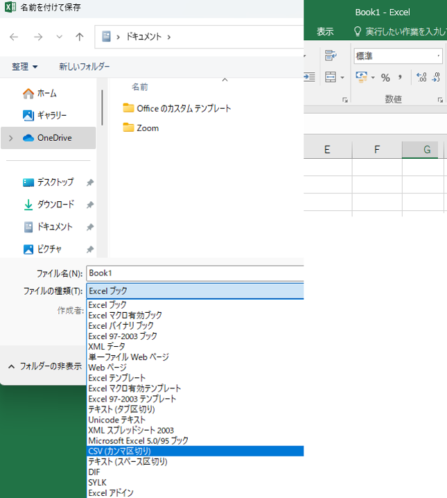This screenshot has width=447, height=498.
Task: Choose Microsoft Excel 5.0/95 ブック file type
Action: click(195, 441)
